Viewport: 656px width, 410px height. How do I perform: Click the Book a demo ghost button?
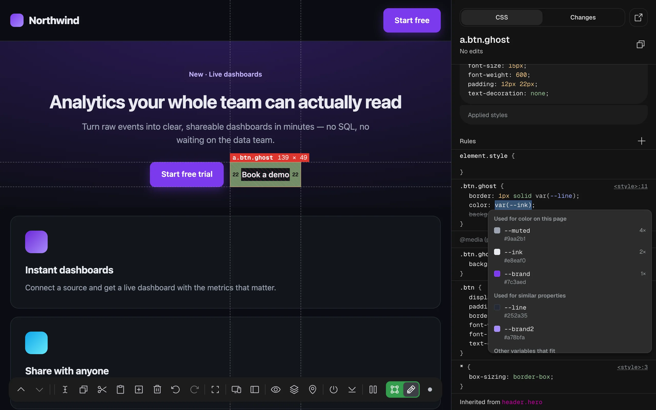[265, 175]
